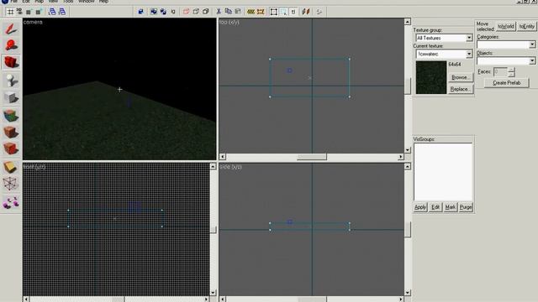Screen dimensions: 538x302
Task: Toggle select-by-handles square icon
Action: (274, 12)
